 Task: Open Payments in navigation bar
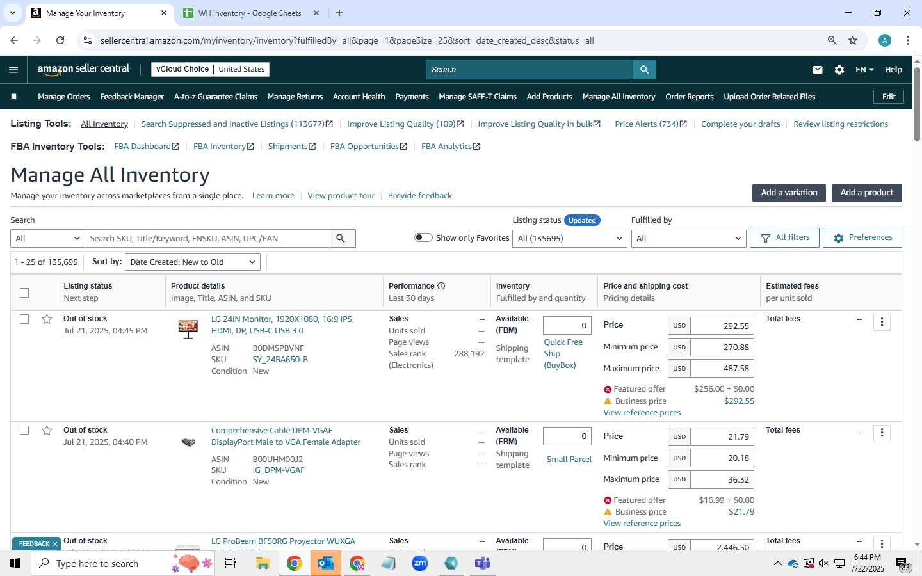[412, 97]
